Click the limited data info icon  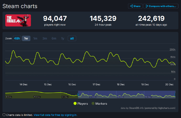coord(4,115)
